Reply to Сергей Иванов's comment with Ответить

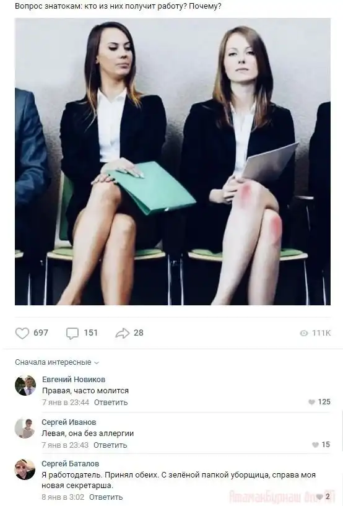[x=110, y=445]
